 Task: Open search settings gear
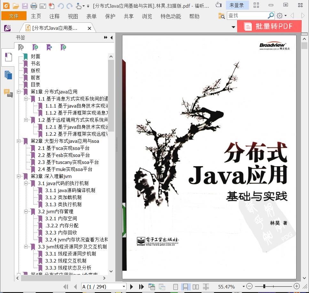pos(280,16)
